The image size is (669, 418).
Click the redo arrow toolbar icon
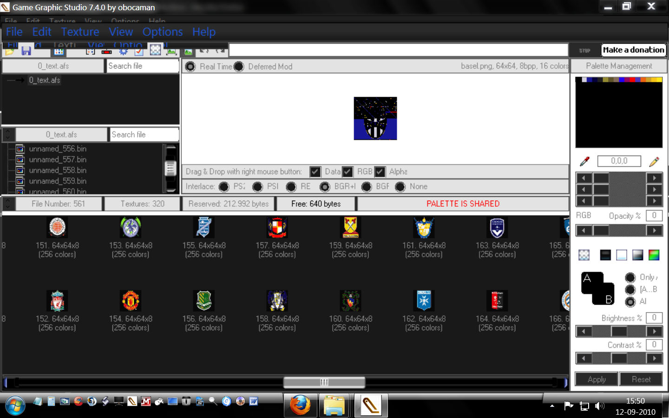click(220, 50)
